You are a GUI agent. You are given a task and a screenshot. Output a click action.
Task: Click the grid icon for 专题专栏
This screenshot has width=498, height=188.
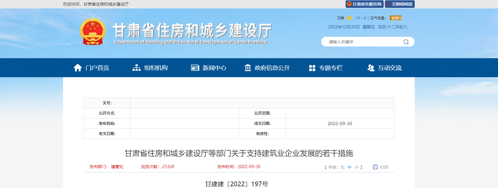312,68
